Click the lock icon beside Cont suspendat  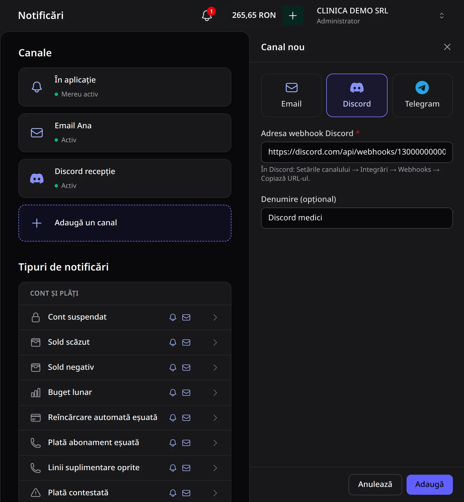coord(36,317)
